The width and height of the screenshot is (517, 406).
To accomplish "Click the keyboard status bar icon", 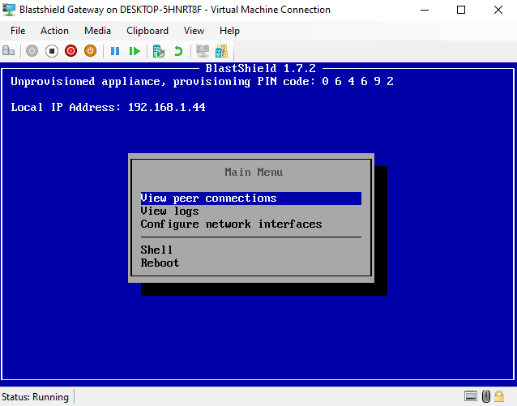I will 471,396.
